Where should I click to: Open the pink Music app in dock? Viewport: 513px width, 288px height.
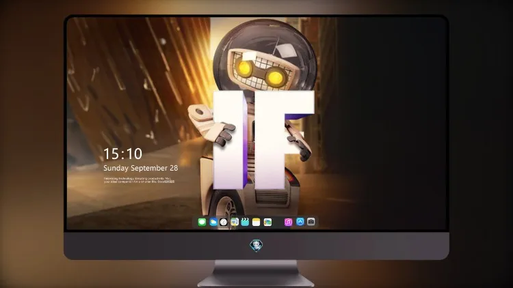click(288, 222)
